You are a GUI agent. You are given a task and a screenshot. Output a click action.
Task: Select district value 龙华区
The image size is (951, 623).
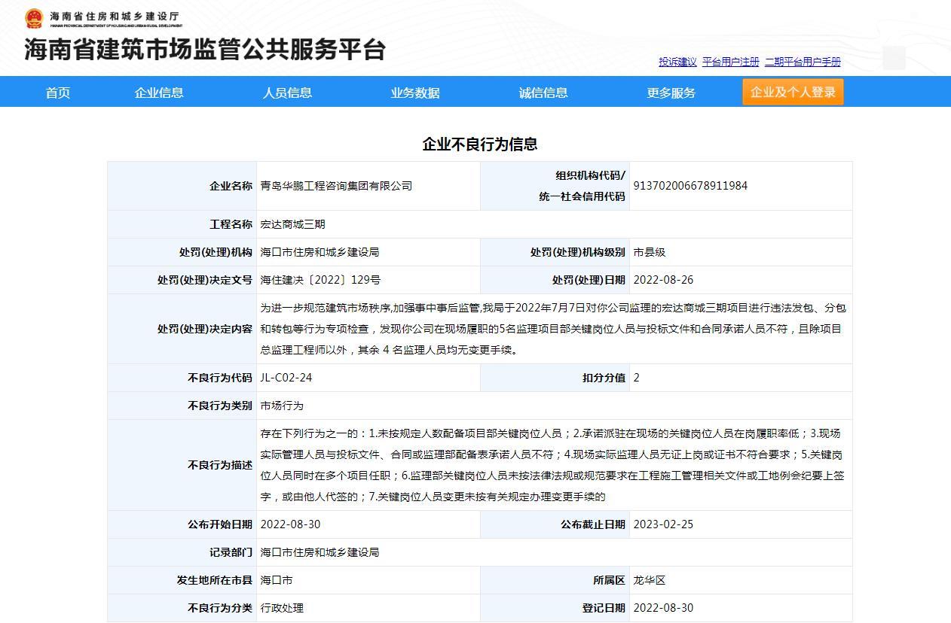coord(650,580)
